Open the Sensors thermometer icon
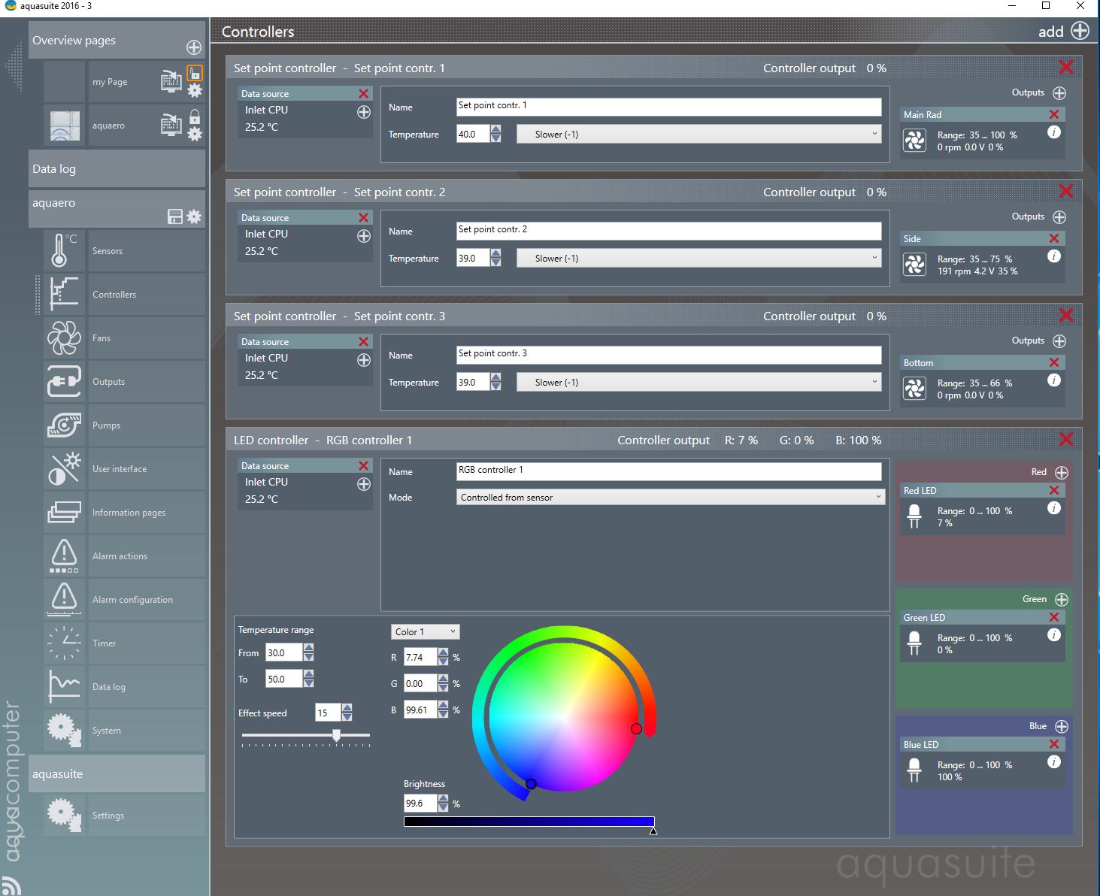 64,250
